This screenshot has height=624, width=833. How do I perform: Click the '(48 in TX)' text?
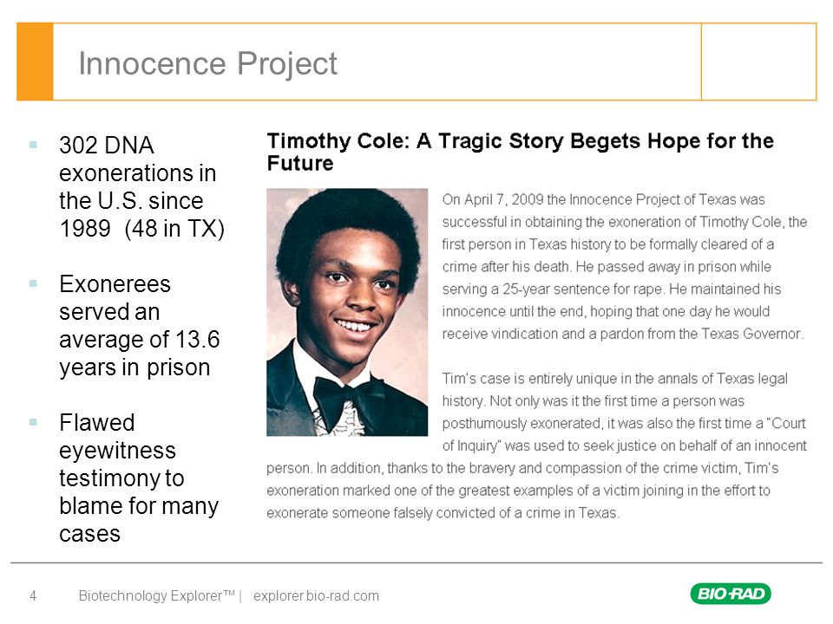[x=174, y=229]
